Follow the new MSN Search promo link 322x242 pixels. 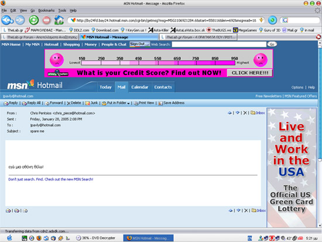click(51, 179)
